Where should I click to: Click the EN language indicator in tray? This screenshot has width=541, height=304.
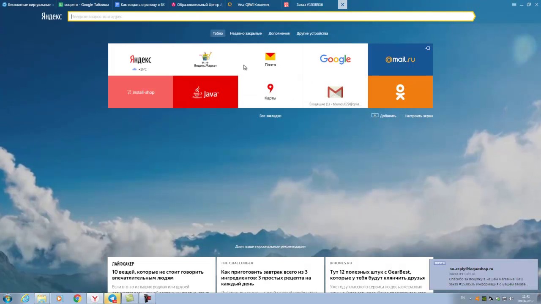tap(462, 299)
